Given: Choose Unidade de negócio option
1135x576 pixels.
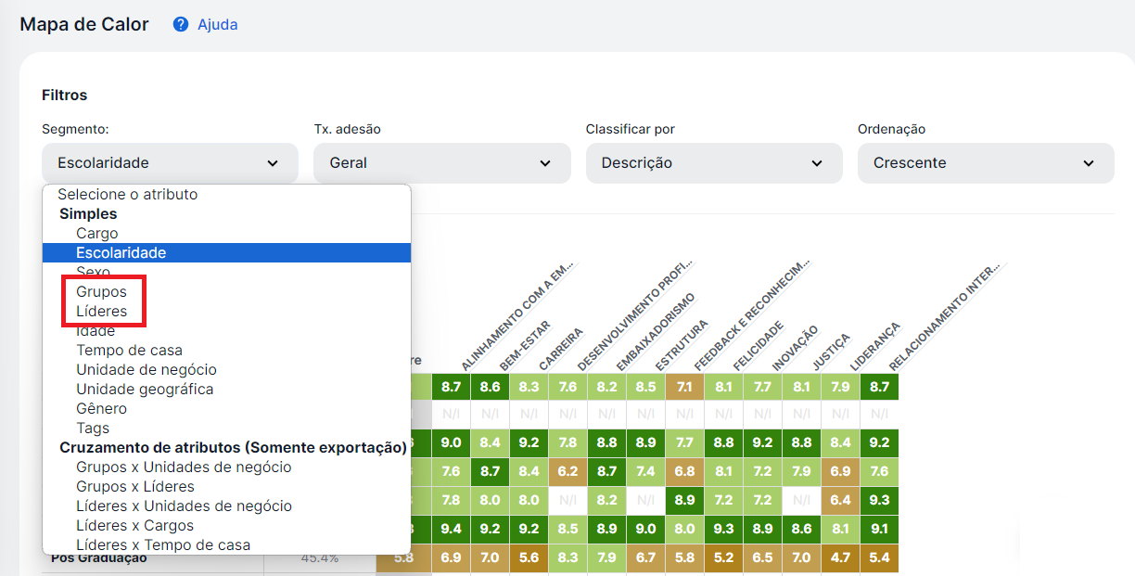Looking at the screenshot, I should click(x=147, y=370).
